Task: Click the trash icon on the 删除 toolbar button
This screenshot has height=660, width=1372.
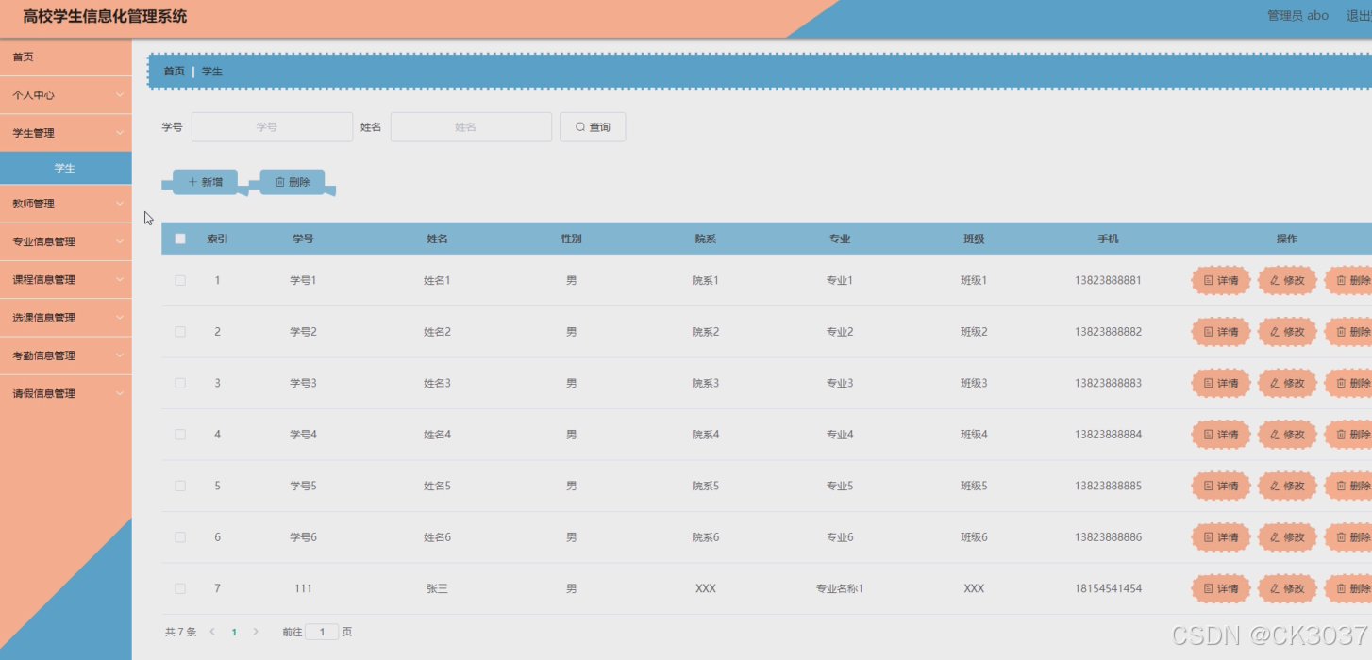Action: (x=280, y=181)
